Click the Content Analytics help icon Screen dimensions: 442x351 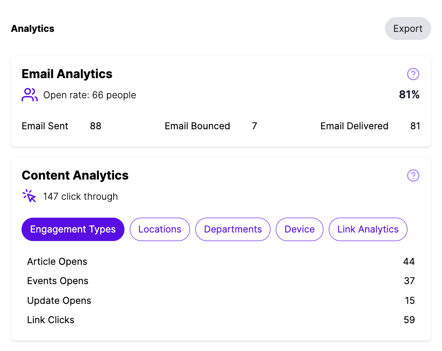[x=413, y=175]
